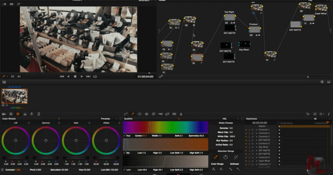
Task: Open the Keyframes All filter dropdown
Action: (315, 119)
